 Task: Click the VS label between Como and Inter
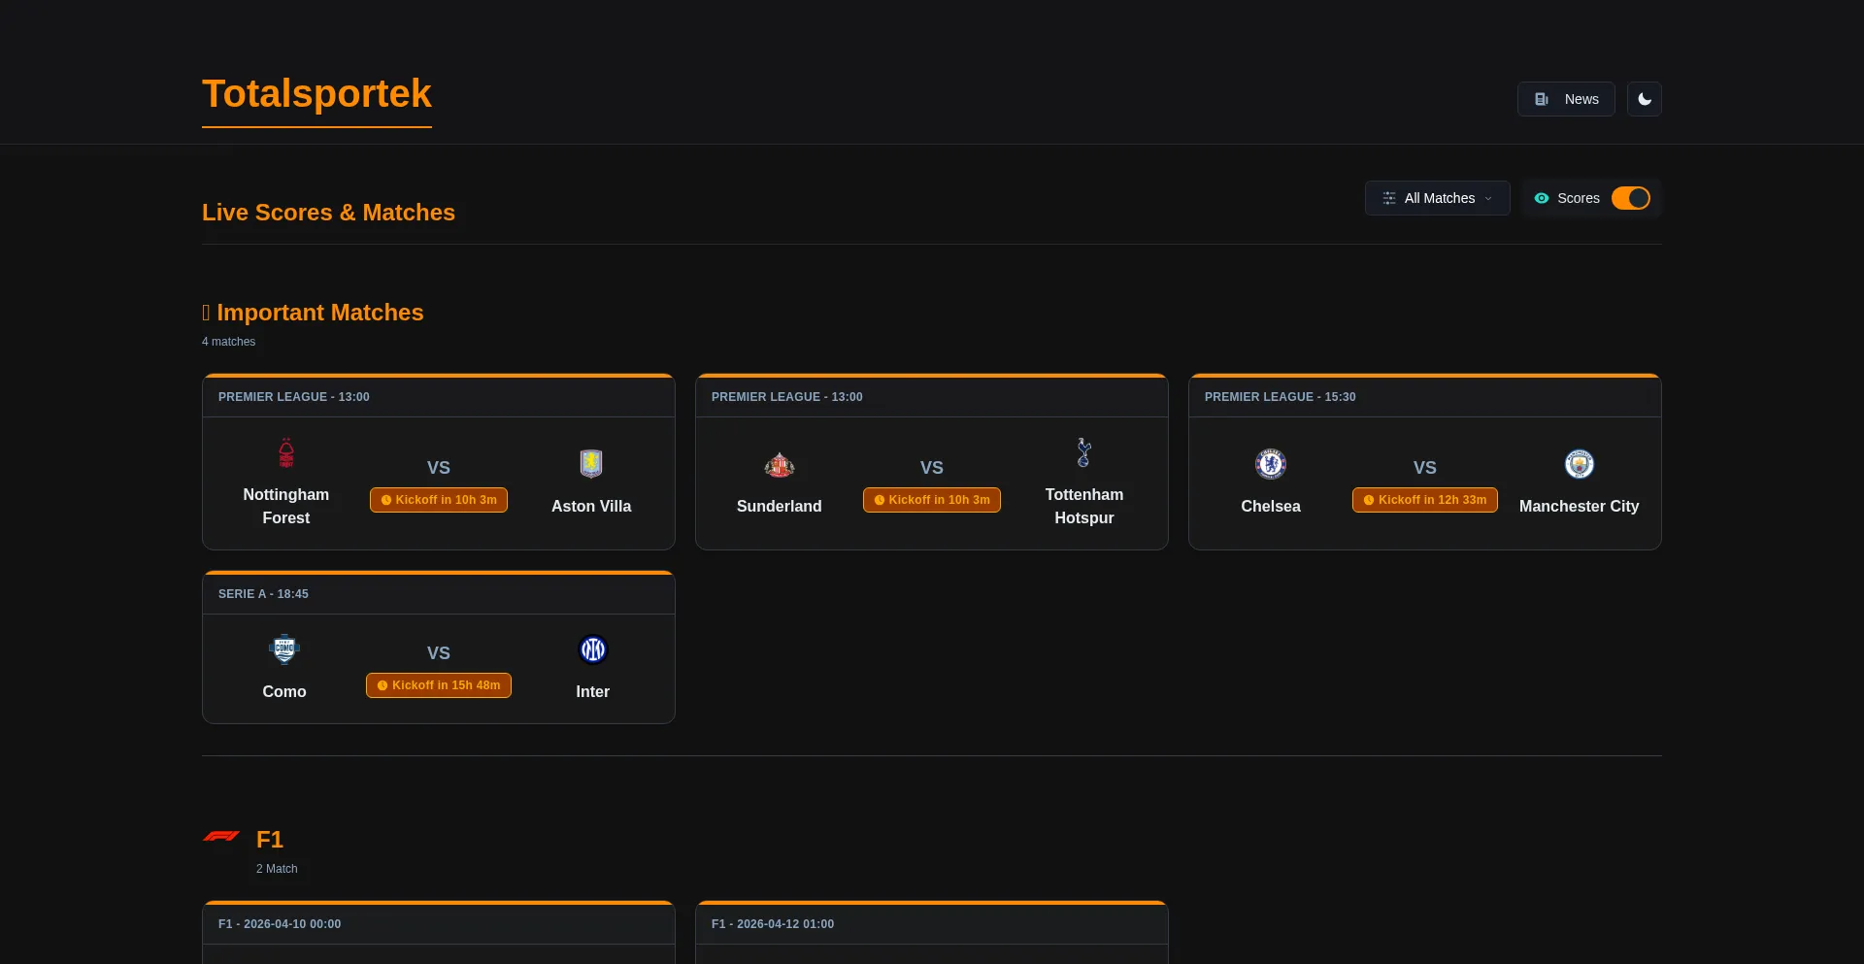[x=439, y=653]
